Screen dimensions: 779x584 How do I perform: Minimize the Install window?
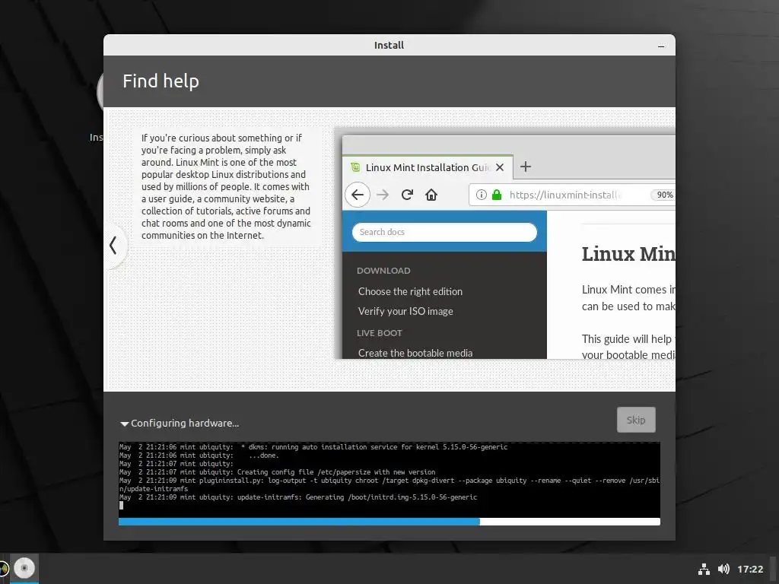tap(661, 46)
